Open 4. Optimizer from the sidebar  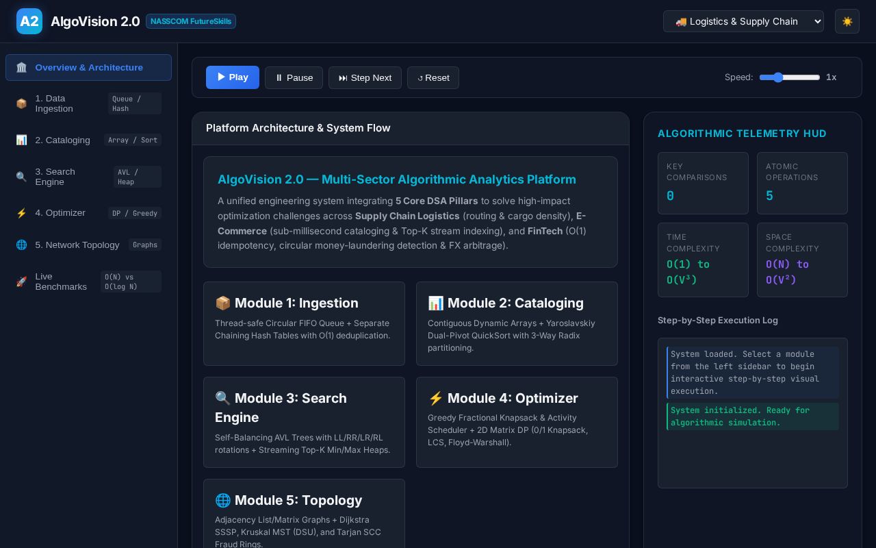[88, 213]
